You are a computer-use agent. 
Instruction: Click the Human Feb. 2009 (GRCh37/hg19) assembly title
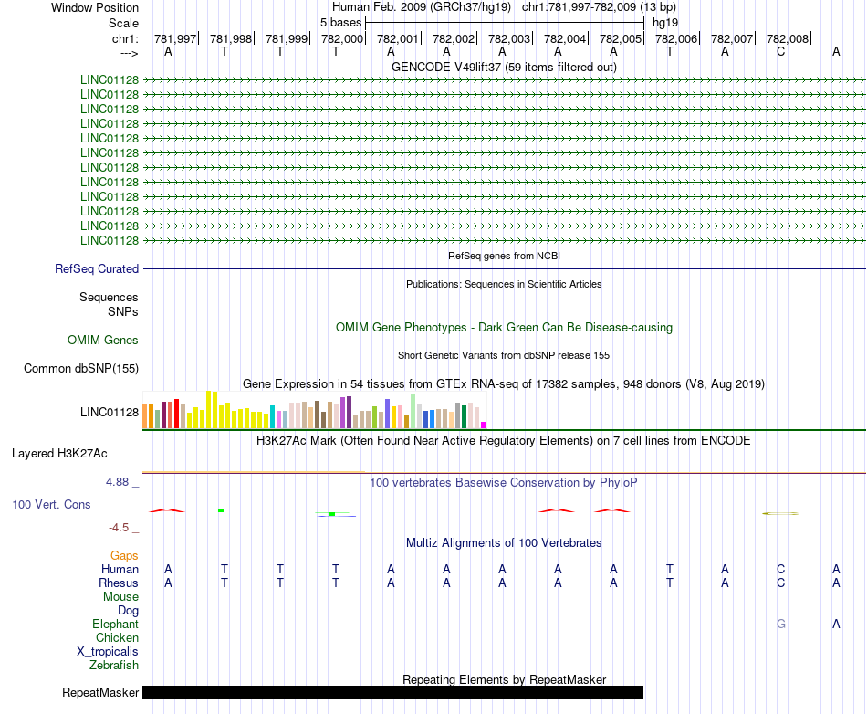click(422, 7)
